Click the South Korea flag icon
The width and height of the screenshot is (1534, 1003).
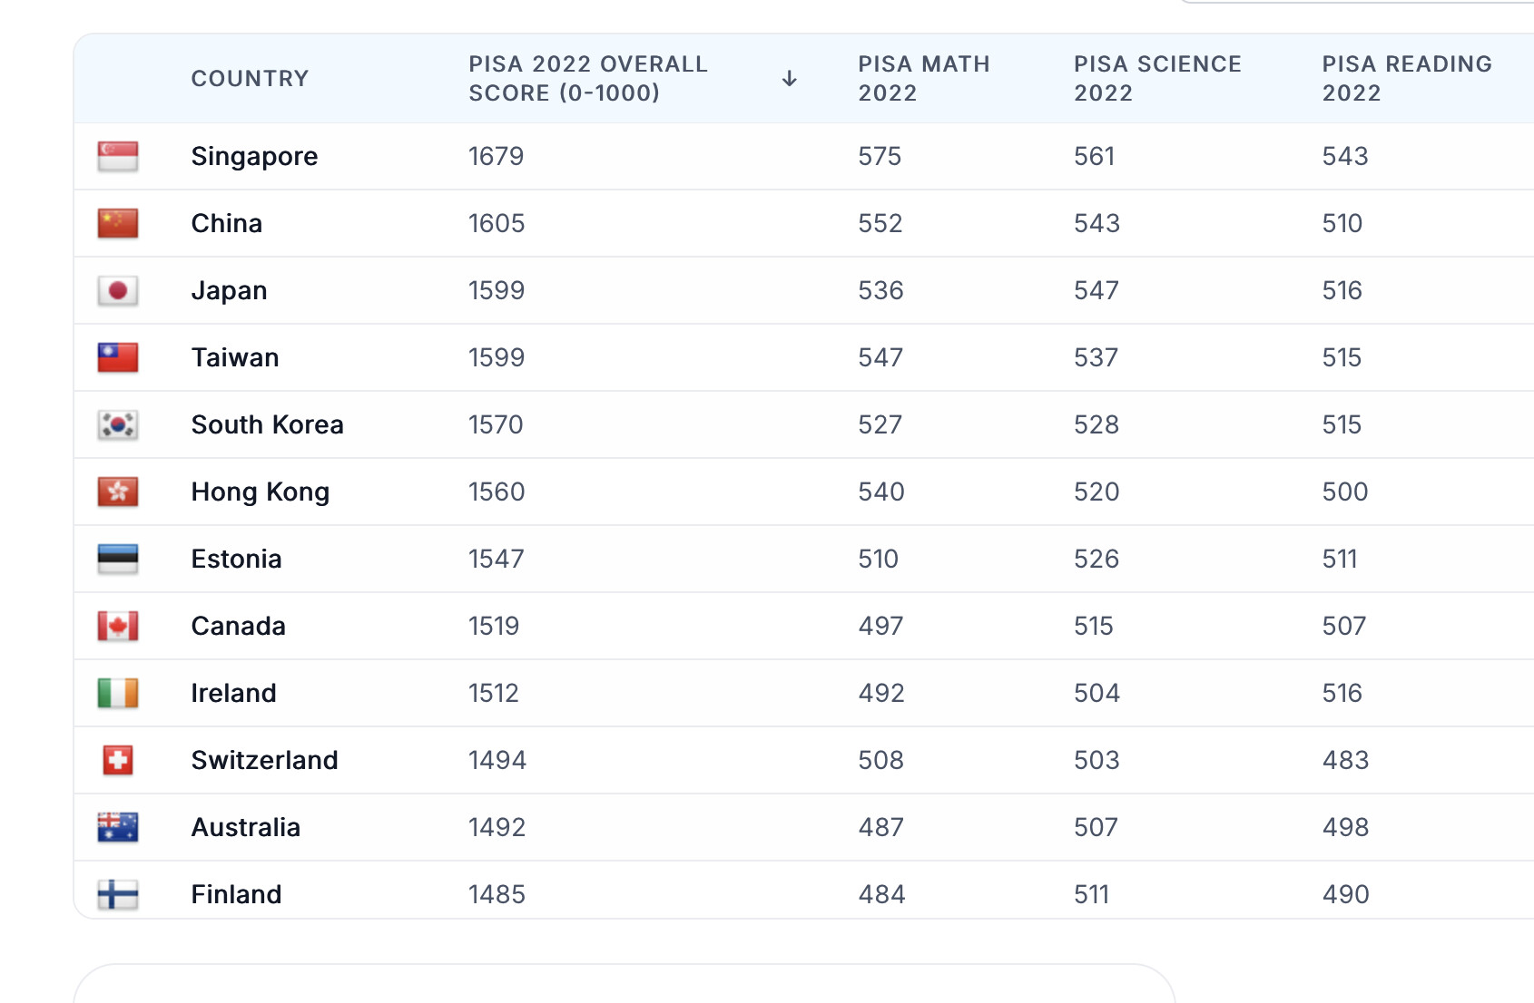(x=118, y=425)
